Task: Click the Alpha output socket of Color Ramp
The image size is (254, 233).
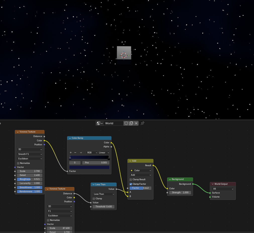Action: pyautogui.click(x=111, y=147)
